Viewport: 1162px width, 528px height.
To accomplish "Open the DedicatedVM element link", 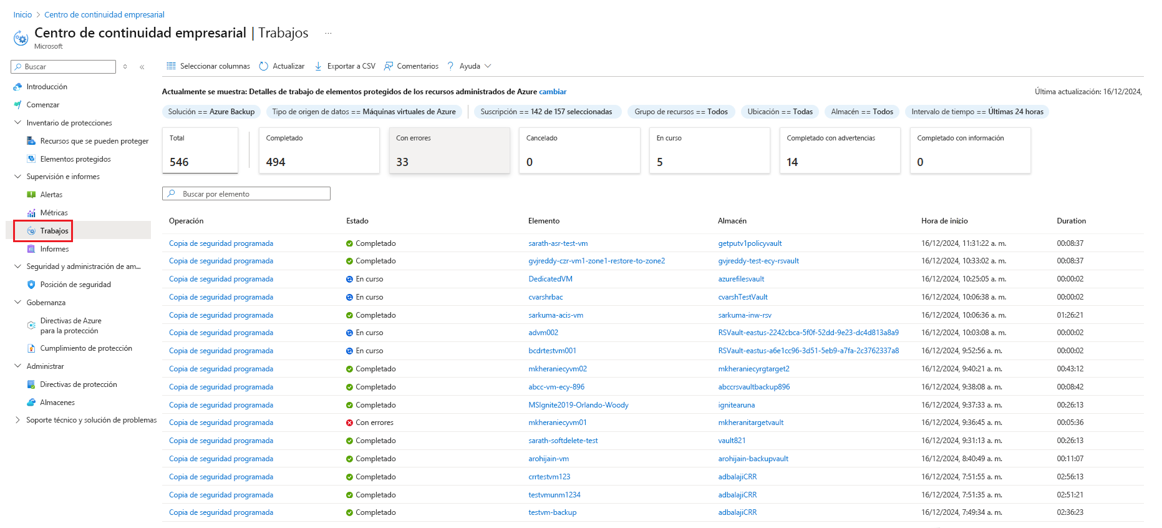I will point(550,279).
